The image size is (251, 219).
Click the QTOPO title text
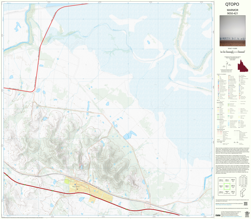(x=232, y=4)
